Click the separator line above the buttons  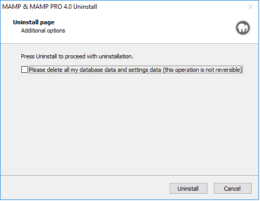pos(129,176)
